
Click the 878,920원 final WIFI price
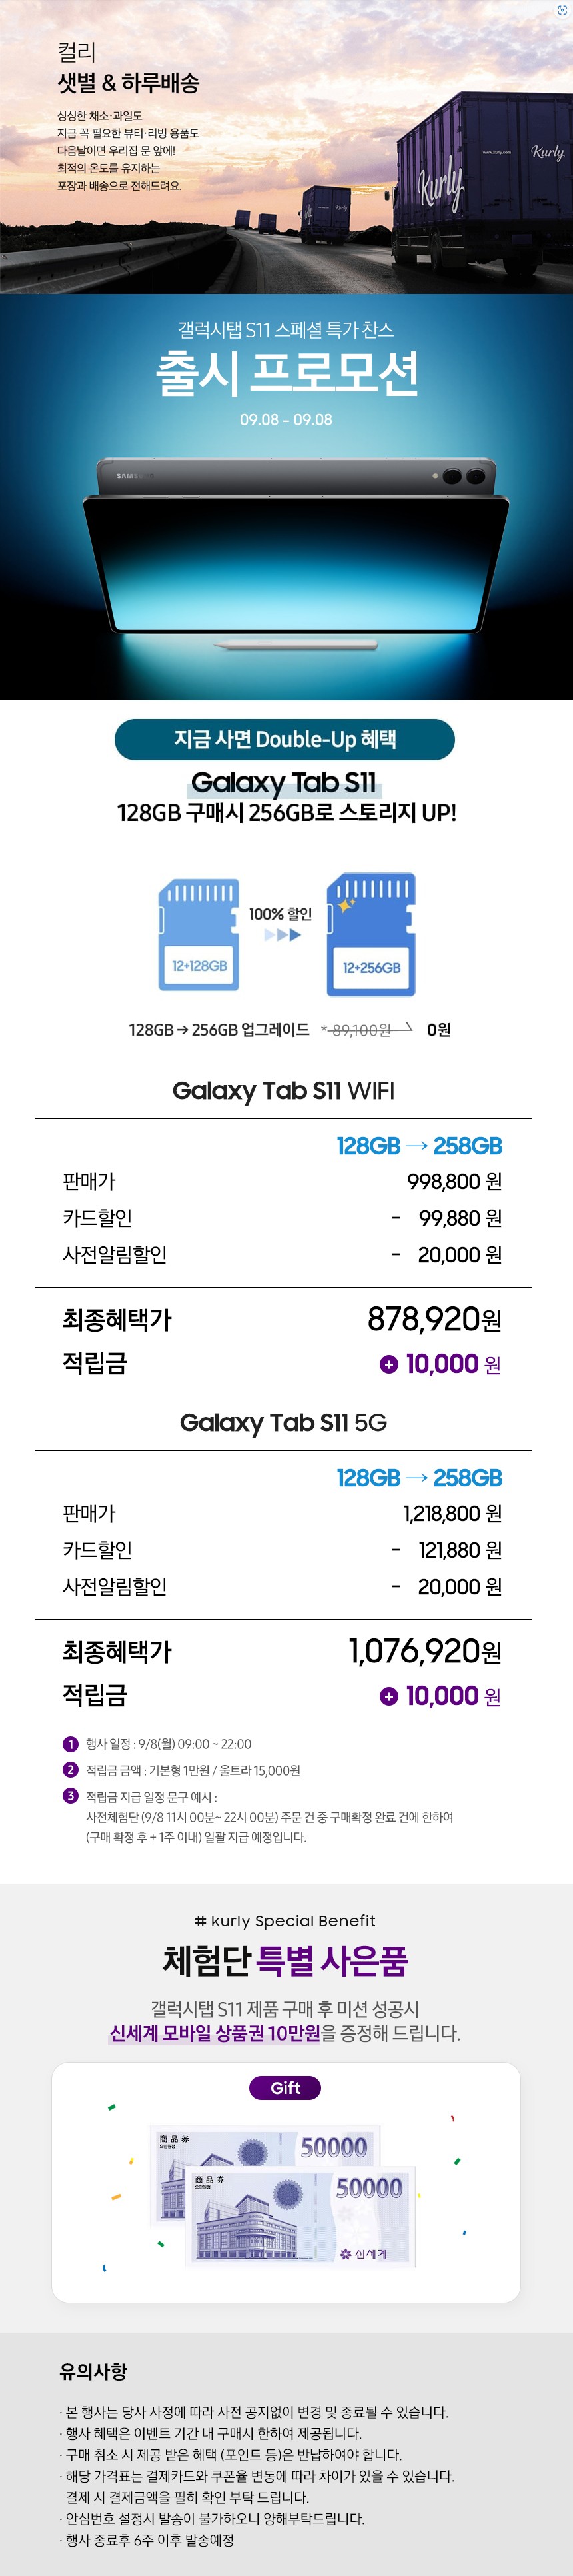434,1320
